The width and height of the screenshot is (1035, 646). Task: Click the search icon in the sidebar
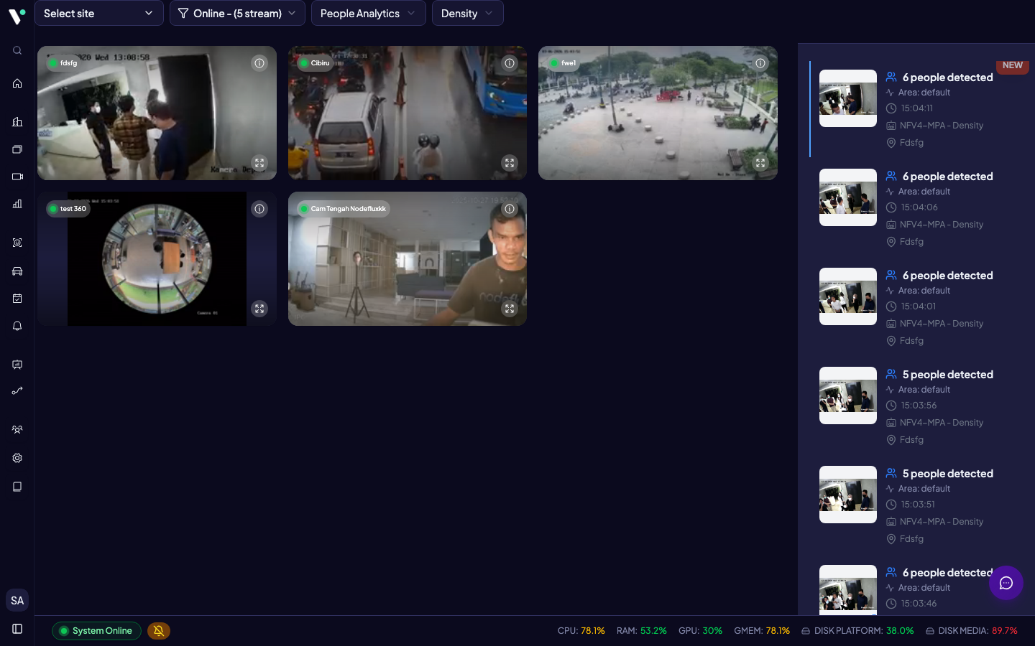[17, 50]
